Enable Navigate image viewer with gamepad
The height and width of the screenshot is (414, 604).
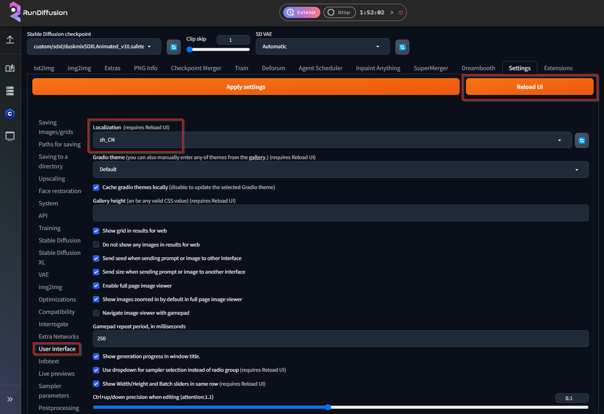click(x=96, y=313)
